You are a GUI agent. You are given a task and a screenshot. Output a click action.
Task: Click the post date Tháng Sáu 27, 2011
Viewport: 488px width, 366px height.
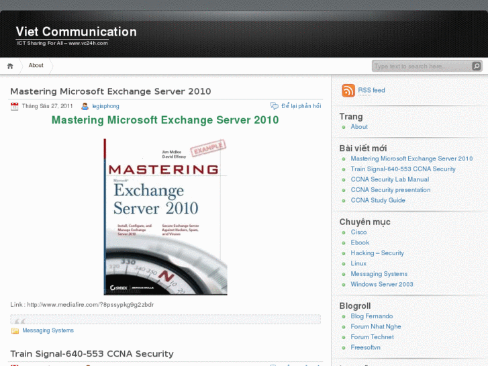point(47,106)
